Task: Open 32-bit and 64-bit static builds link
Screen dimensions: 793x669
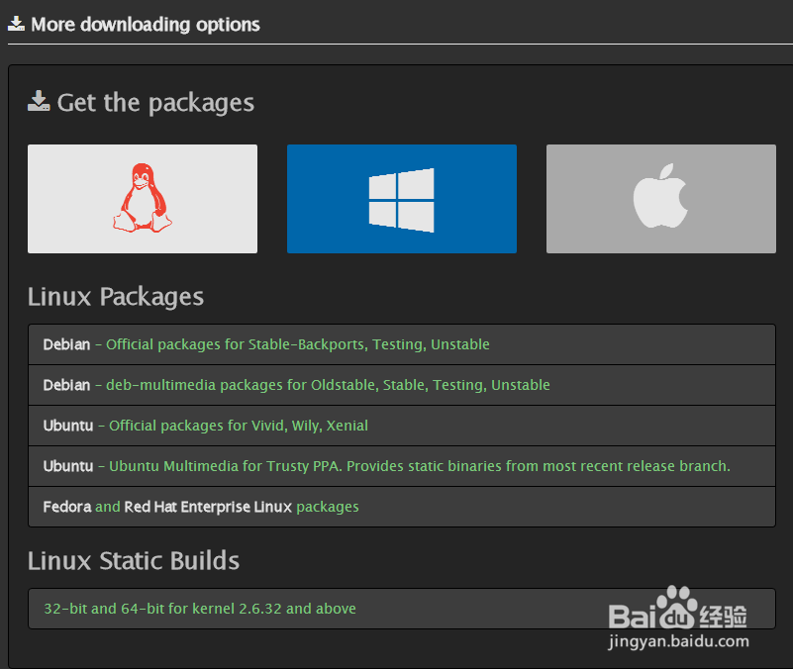Action: 402,609
